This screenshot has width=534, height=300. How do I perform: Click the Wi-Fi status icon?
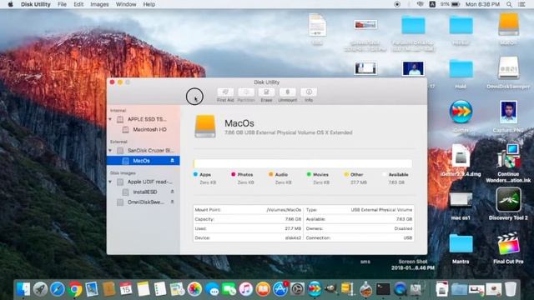(x=421, y=4)
